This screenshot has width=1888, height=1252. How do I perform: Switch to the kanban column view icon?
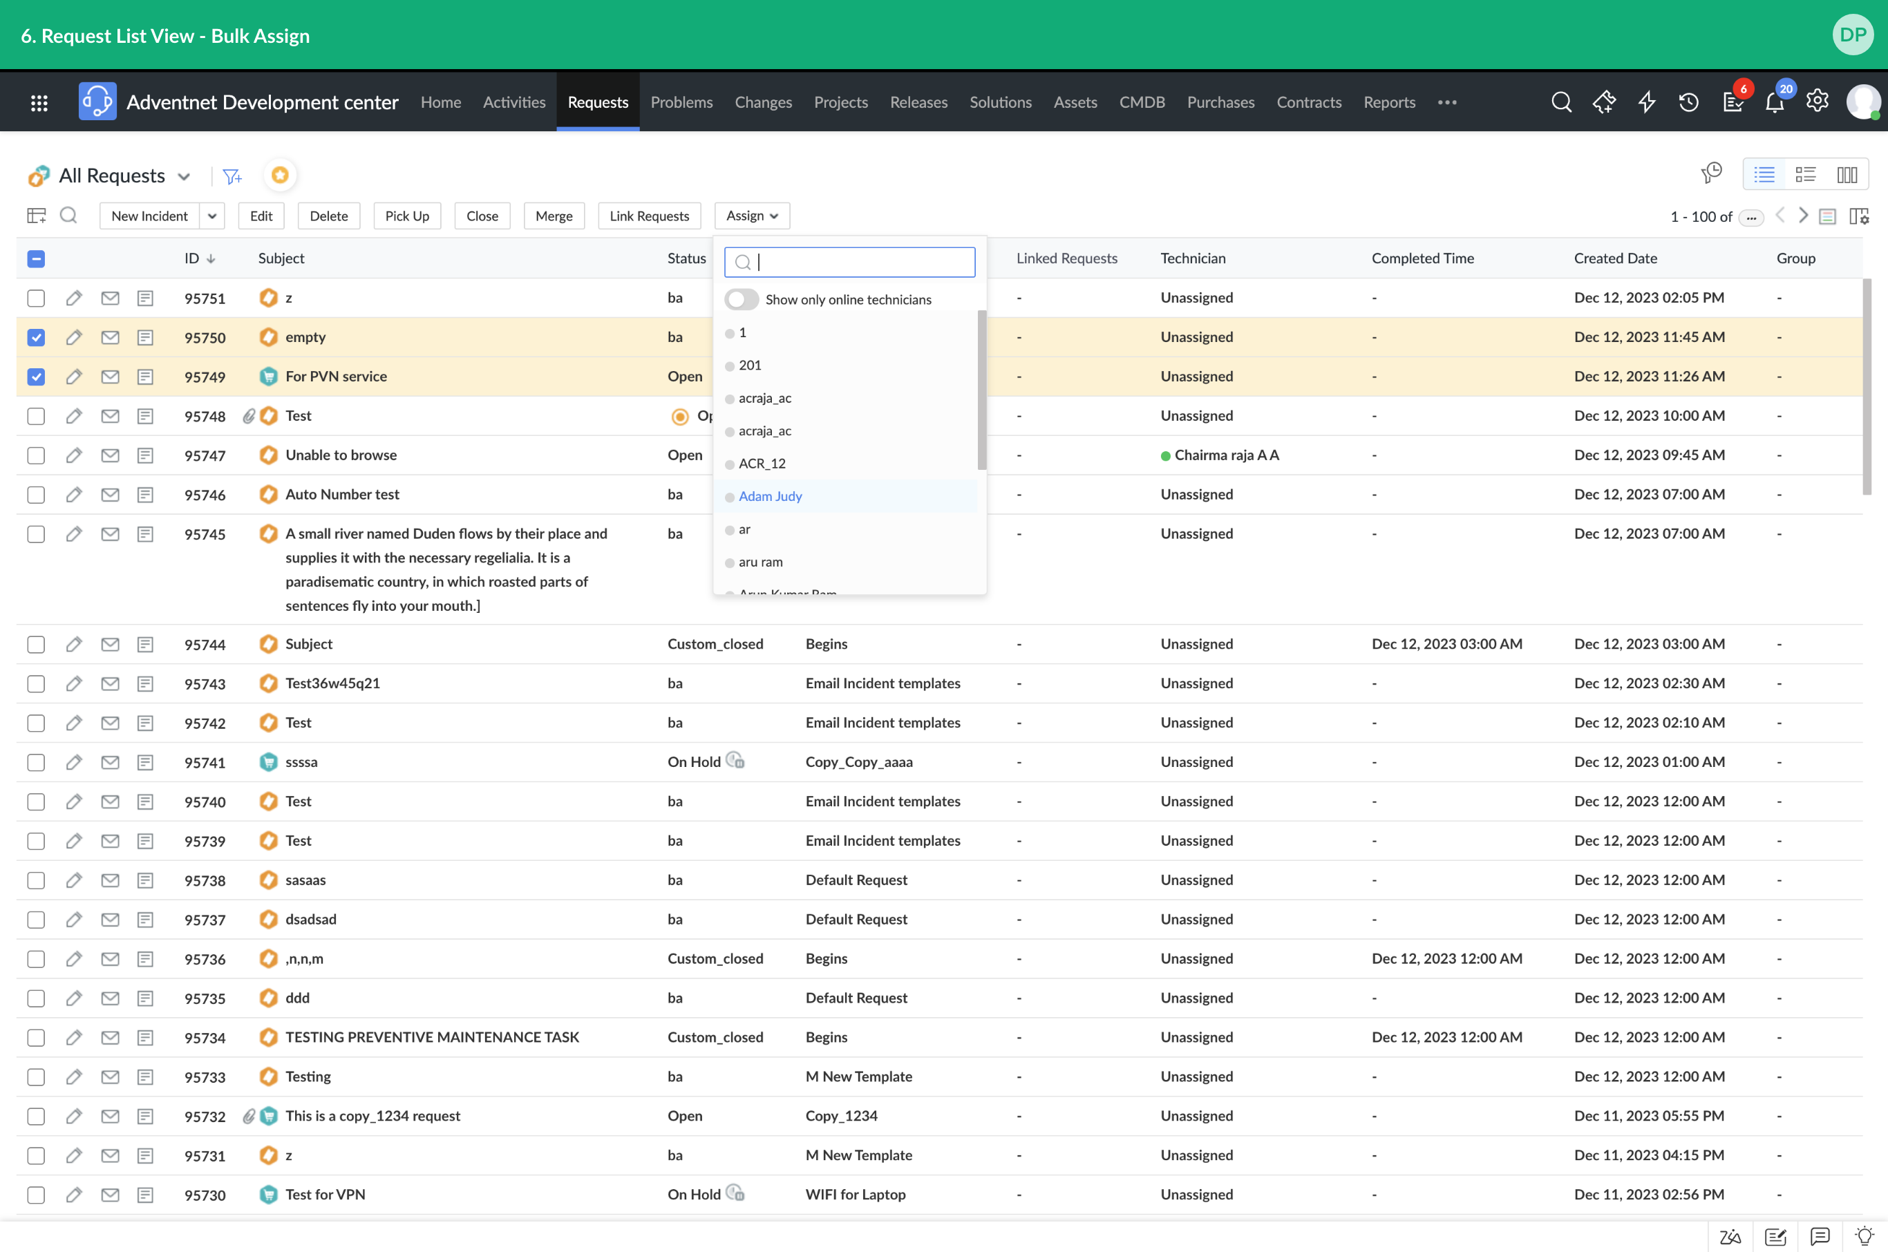[1847, 175]
